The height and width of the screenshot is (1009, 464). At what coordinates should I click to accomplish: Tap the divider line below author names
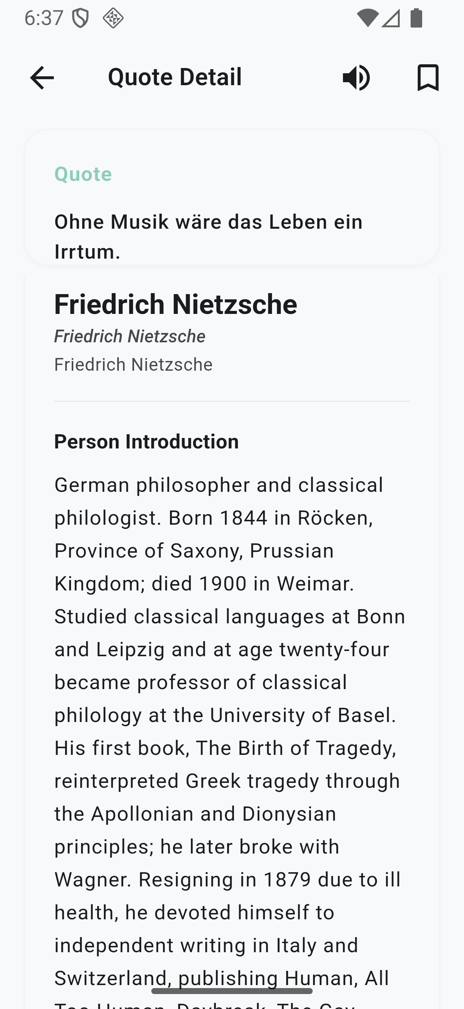tap(232, 401)
